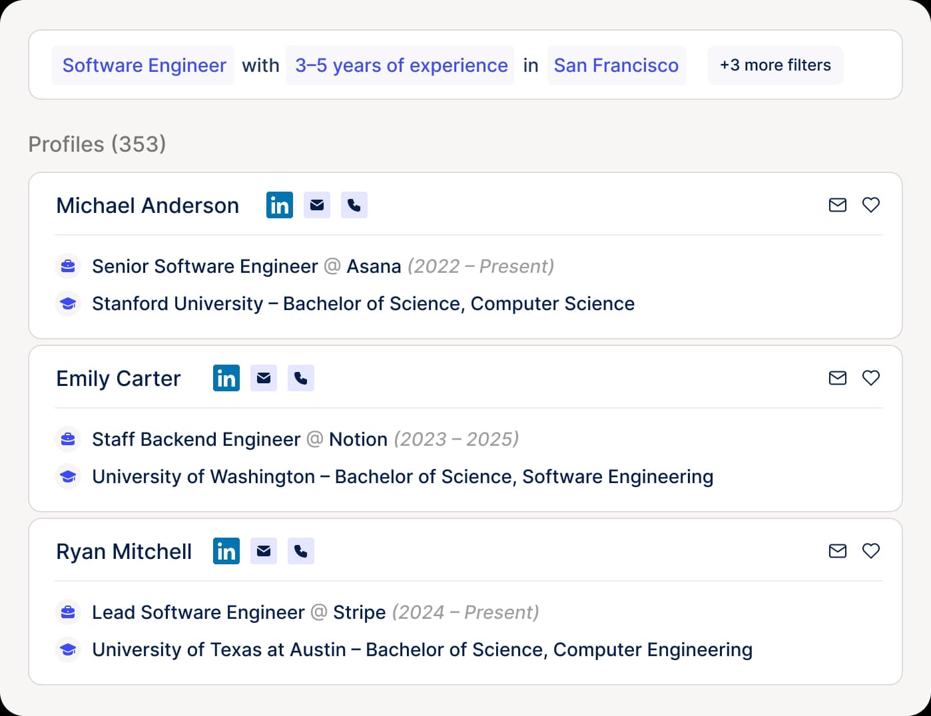Click the Profiles (353) heading

[x=97, y=144]
